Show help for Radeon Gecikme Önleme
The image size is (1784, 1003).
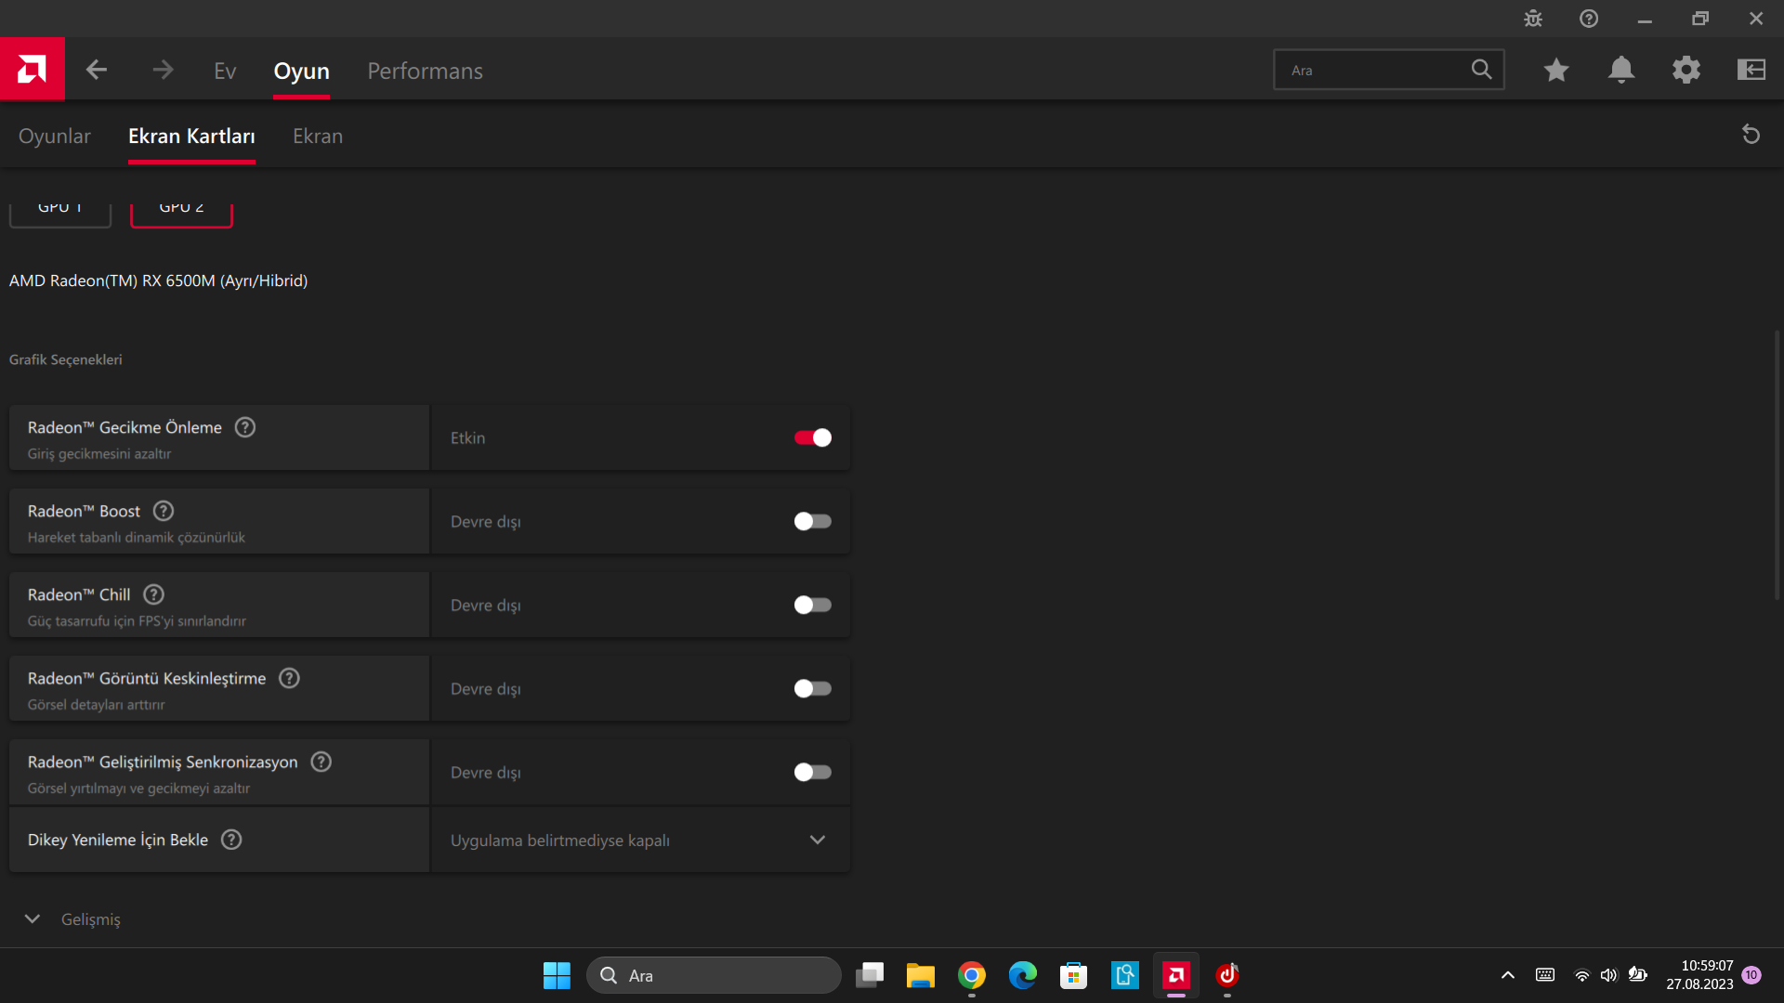[x=245, y=427]
